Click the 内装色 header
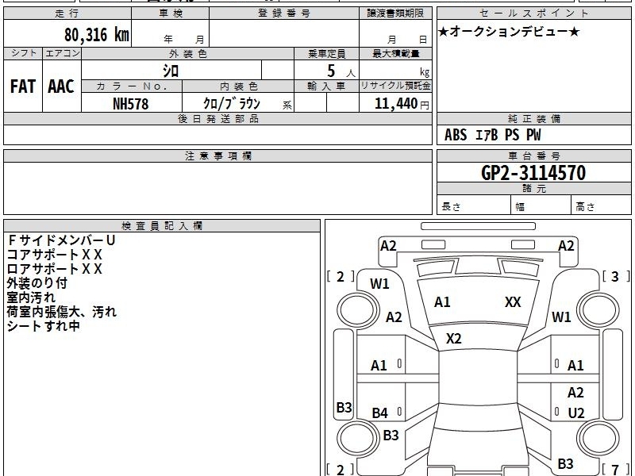635x476 pixels. pos(238,86)
